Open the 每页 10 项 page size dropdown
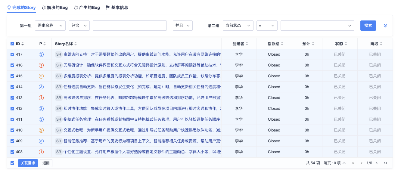398x170 pixels. 334,163
